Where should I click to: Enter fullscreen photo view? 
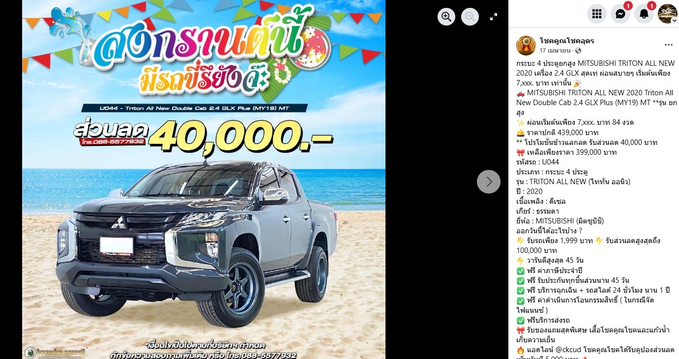pos(494,17)
